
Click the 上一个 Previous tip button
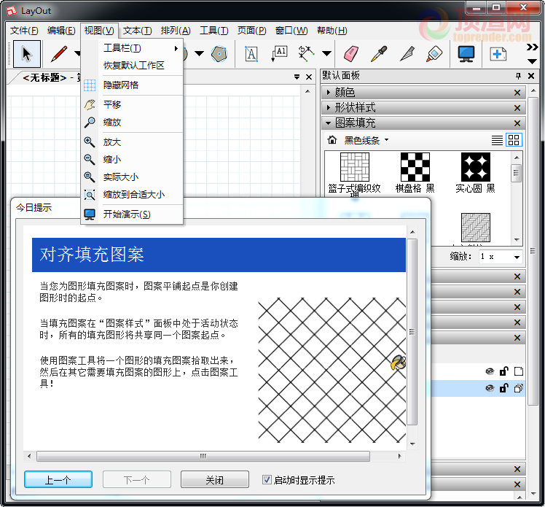click(x=58, y=479)
